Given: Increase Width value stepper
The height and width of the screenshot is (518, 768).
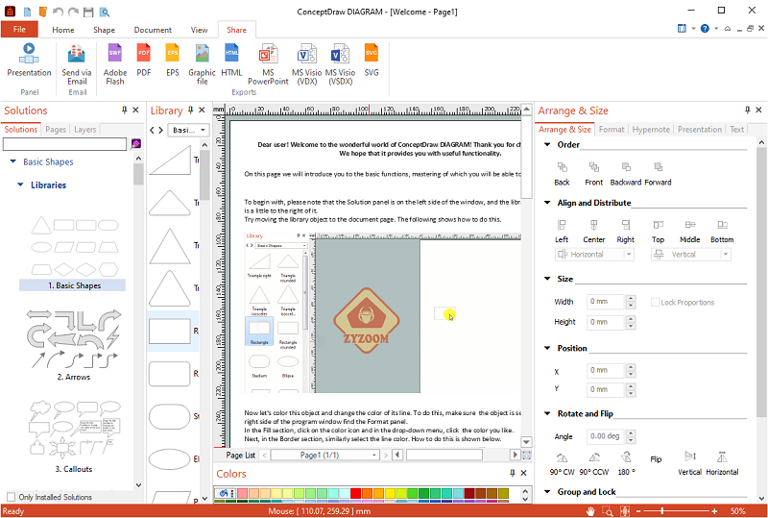Looking at the screenshot, I should (631, 299).
